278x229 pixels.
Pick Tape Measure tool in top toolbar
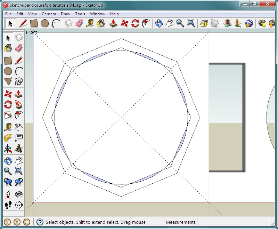point(90,23)
